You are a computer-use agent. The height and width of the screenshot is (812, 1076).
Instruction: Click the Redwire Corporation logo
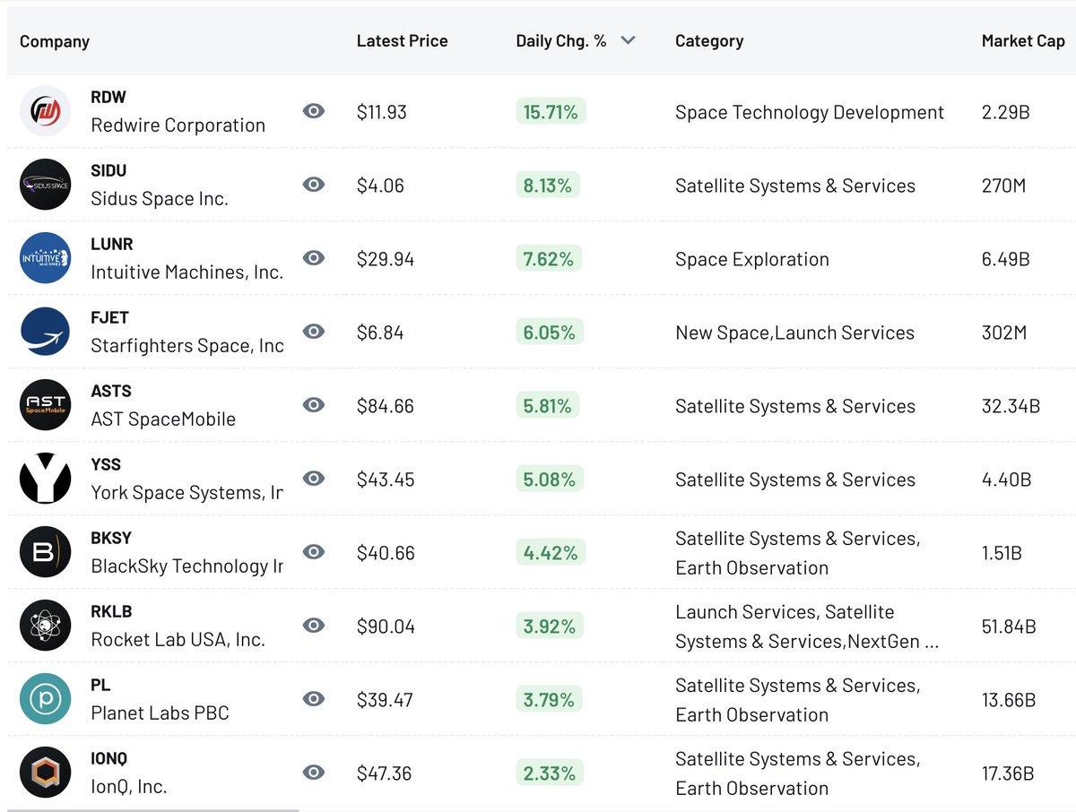click(x=45, y=111)
